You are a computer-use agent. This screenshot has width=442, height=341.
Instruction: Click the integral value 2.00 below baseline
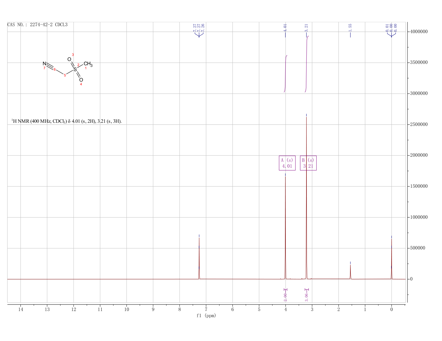(285, 297)
